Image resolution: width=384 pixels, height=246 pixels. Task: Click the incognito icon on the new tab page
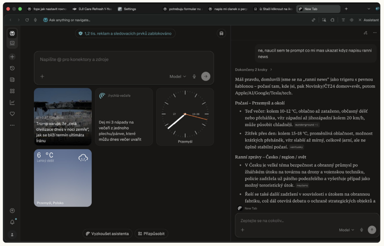pos(221,33)
